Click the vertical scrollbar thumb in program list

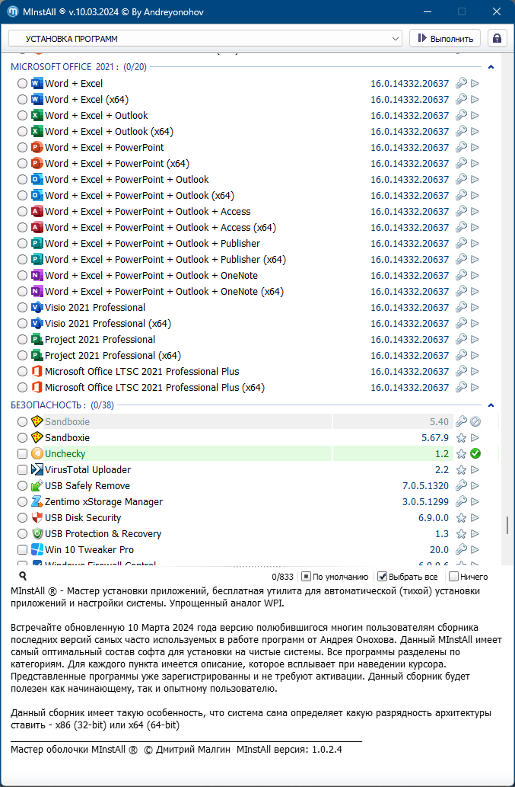click(x=507, y=526)
